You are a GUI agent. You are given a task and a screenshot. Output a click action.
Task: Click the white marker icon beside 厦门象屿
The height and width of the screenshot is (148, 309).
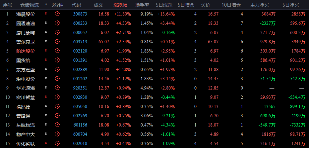click(46, 32)
